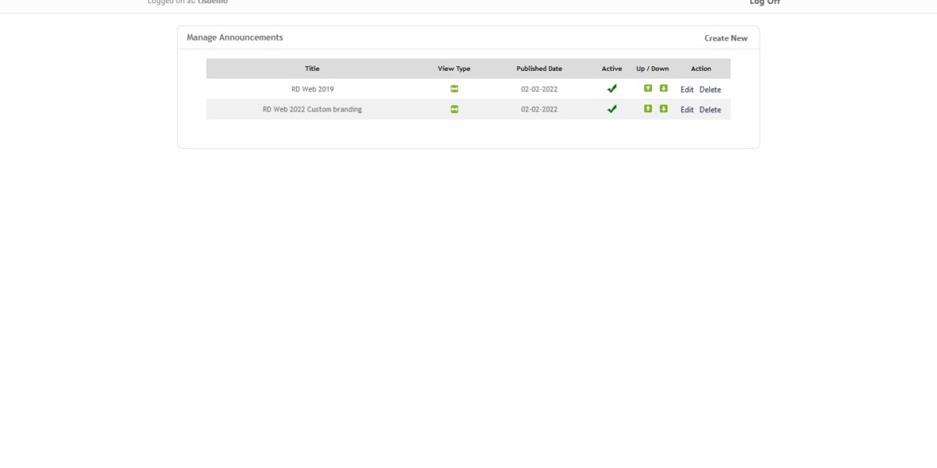This screenshot has height=468, width=937.
Task: Move RD Web 2019 announcement down
Action: click(x=664, y=88)
